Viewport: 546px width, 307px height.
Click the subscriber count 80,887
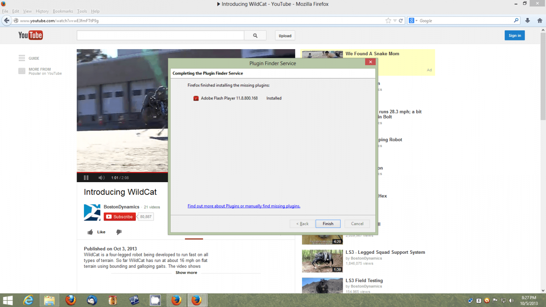(x=146, y=217)
